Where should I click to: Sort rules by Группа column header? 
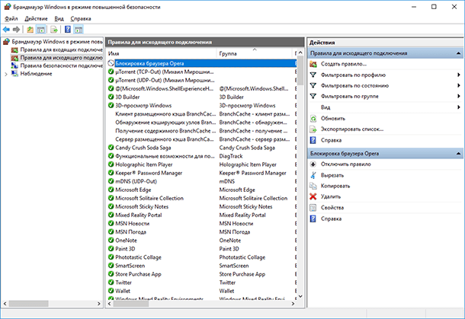coord(254,53)
